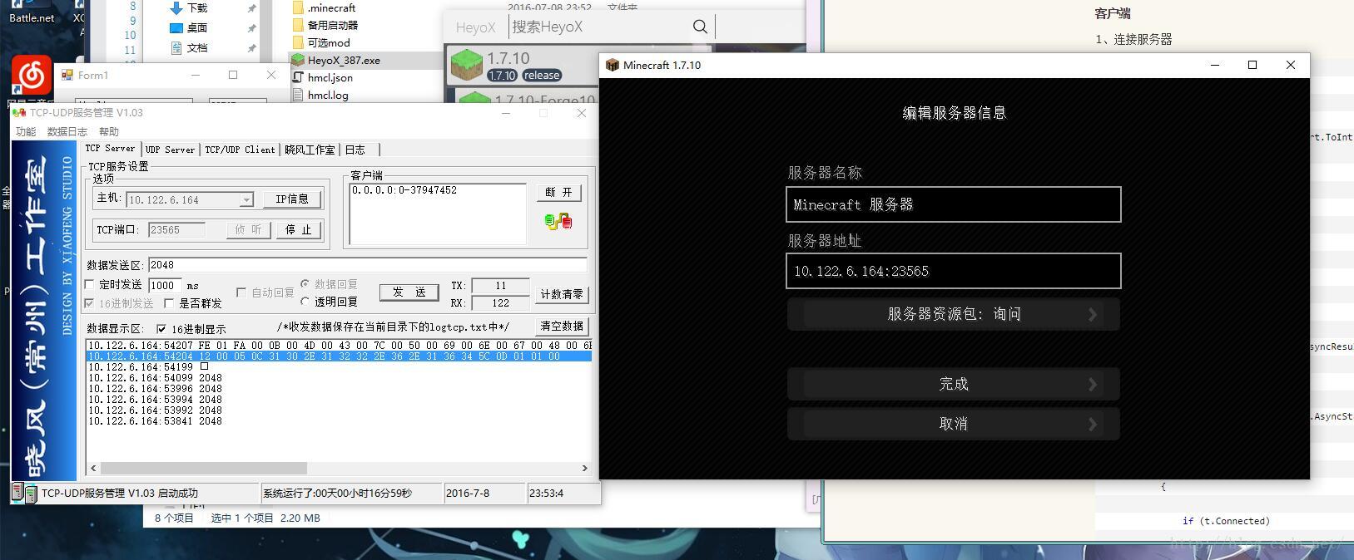Click the 计数清零 button

563,294
